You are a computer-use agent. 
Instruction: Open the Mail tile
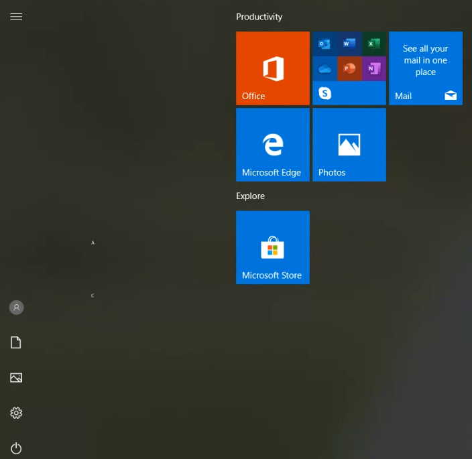426,68
